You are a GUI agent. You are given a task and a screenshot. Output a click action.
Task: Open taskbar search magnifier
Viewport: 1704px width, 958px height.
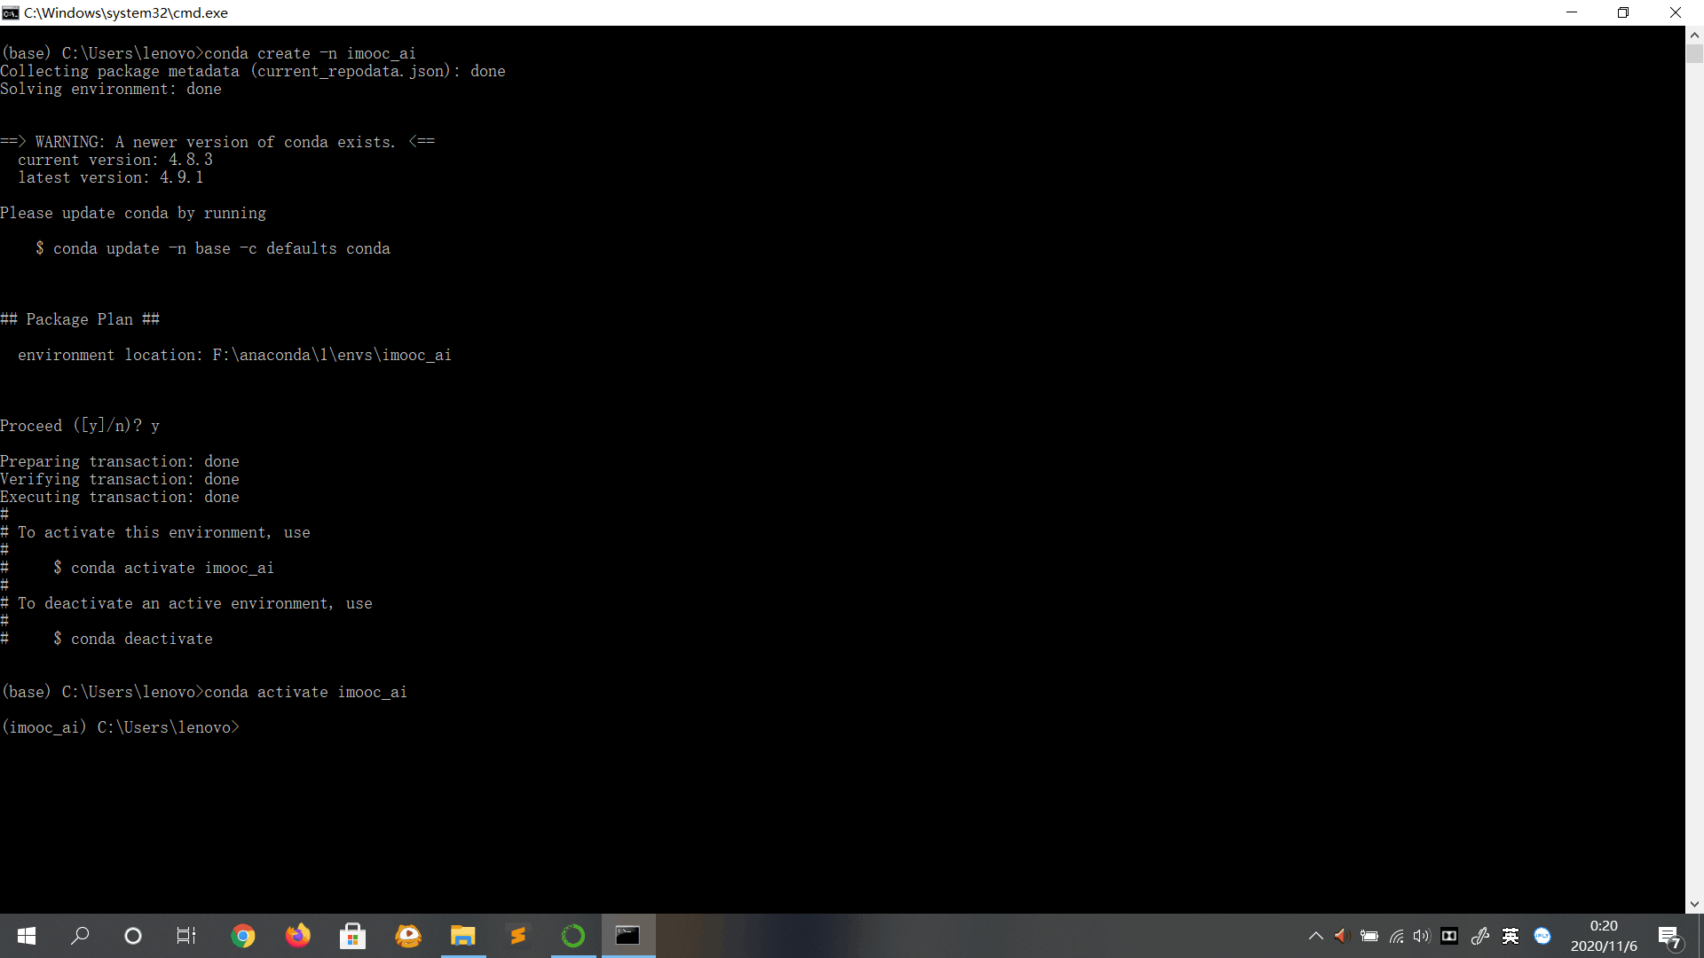point(80,936)
